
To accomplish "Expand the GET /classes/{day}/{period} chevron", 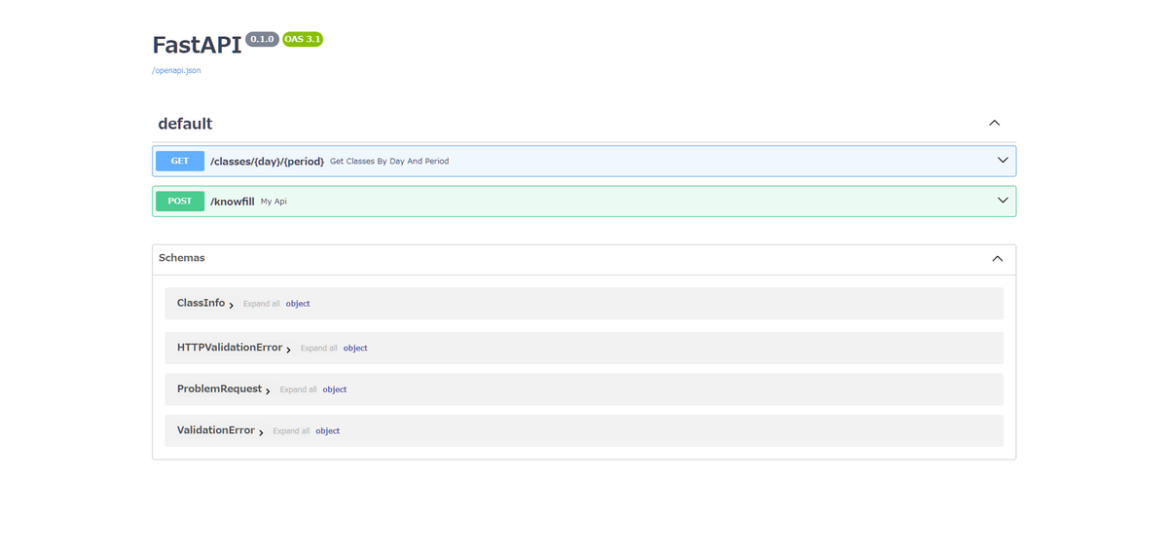I will tap(1003, 161).
